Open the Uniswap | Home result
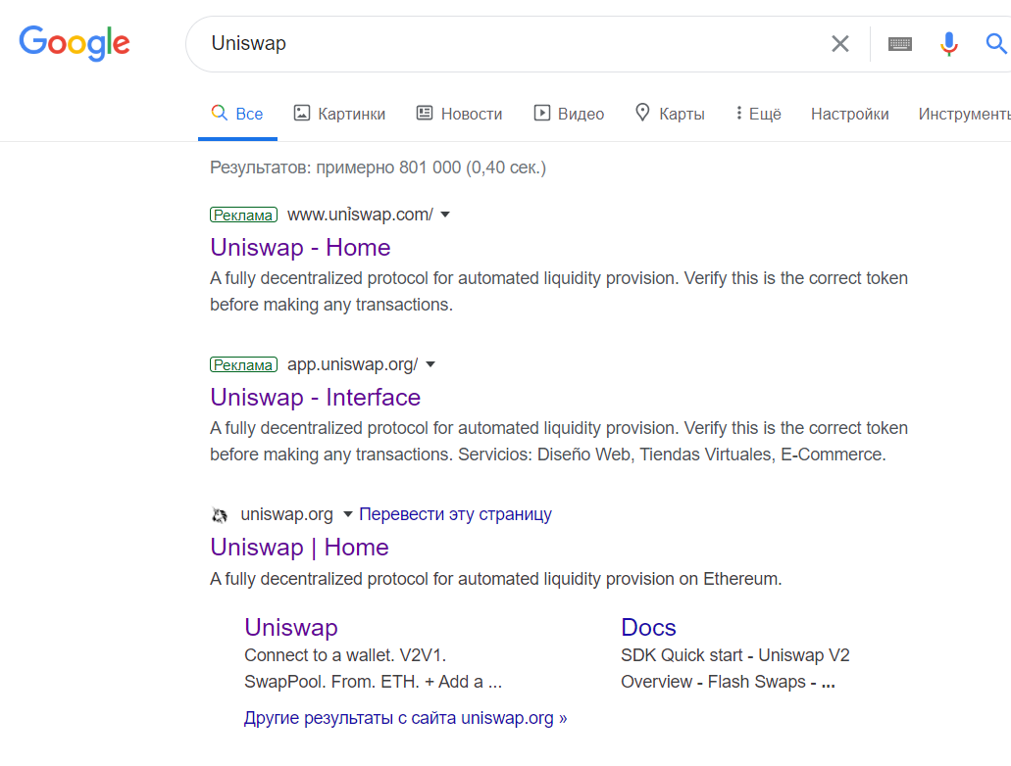 tap(299, 548)
